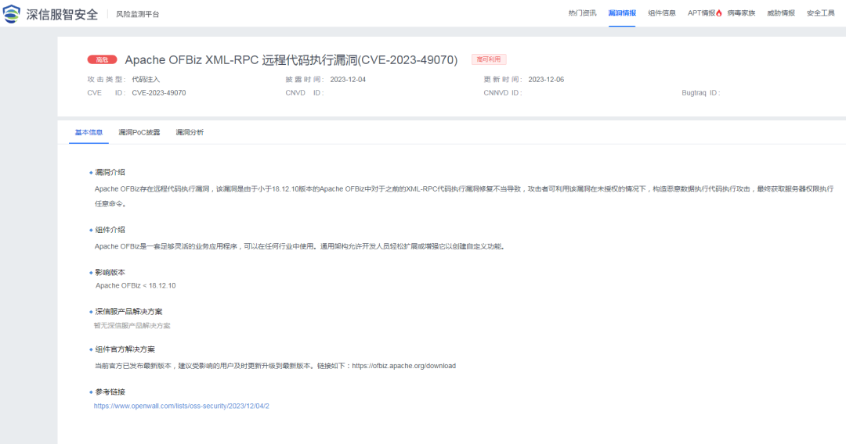The height and width of the screenshot is (444, 846).
Task: Click the 参考链接 section heading
Action: pyautogui.click(x=110, y=392)
